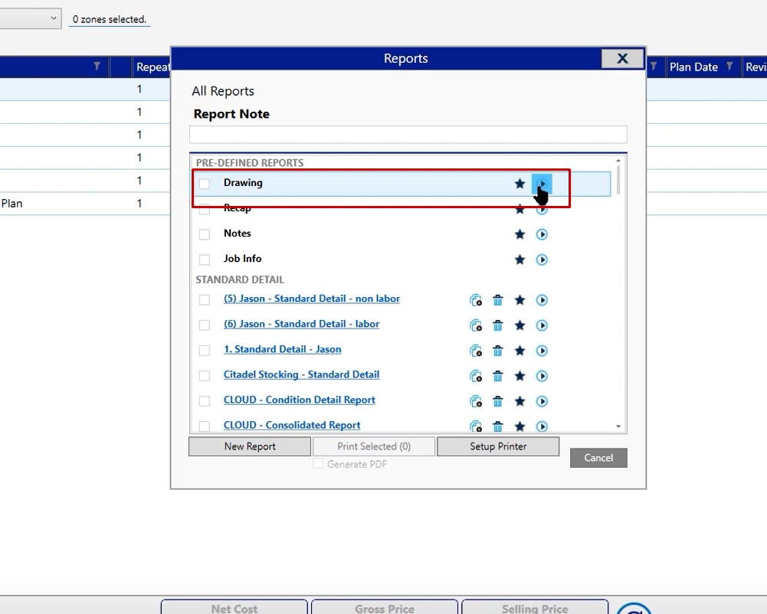Open the Plan Date column filter
Screen dimensions: 767x614
coord(729,67)
